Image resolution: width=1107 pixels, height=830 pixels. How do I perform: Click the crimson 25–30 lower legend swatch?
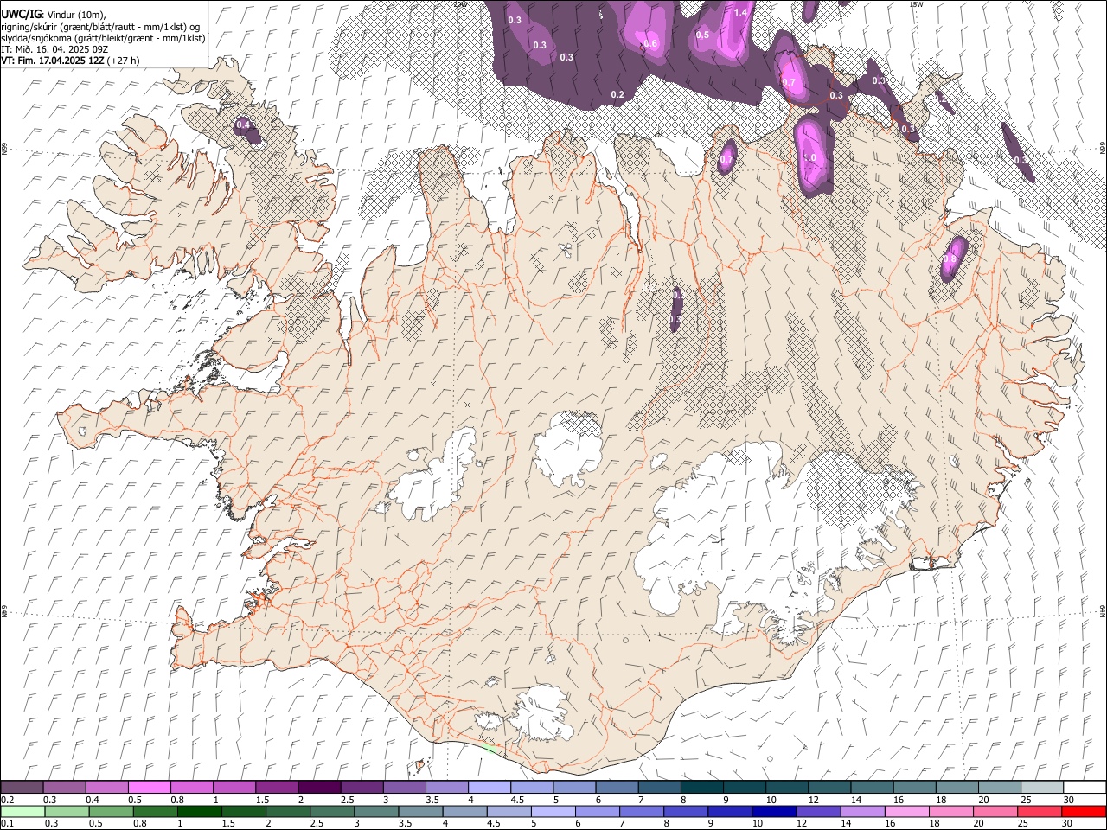pyautogui.click(x=1040, y=811)
